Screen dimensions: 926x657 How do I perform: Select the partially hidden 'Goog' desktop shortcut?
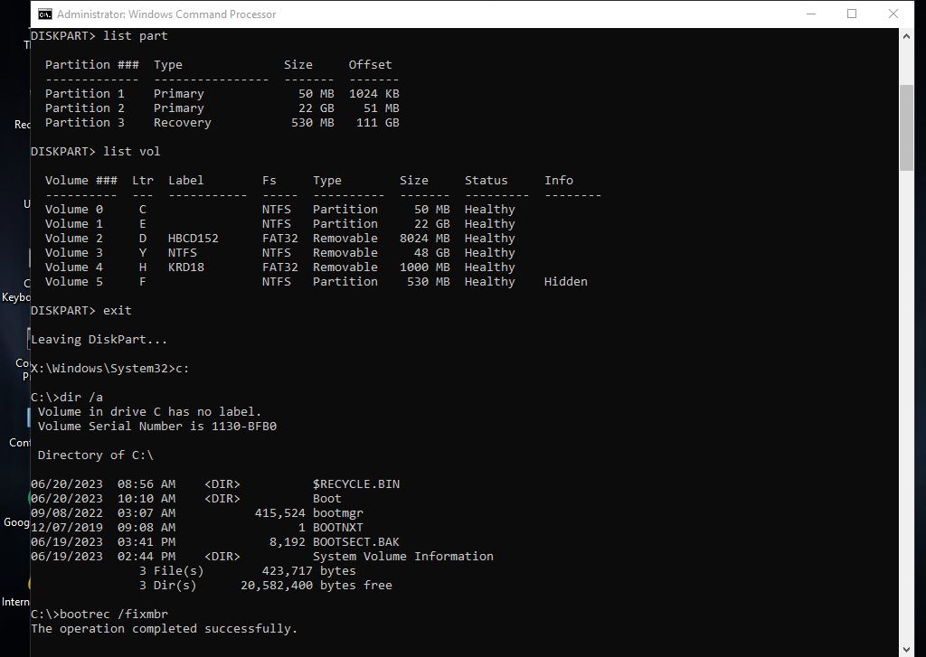pos(16,521)
